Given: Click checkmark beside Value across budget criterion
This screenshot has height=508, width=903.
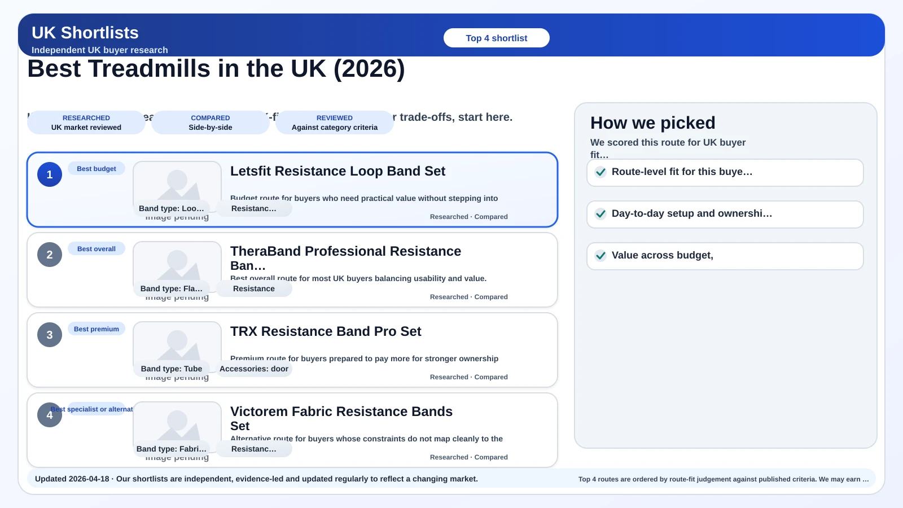Looking at the screenshot, I should (601, 256).
